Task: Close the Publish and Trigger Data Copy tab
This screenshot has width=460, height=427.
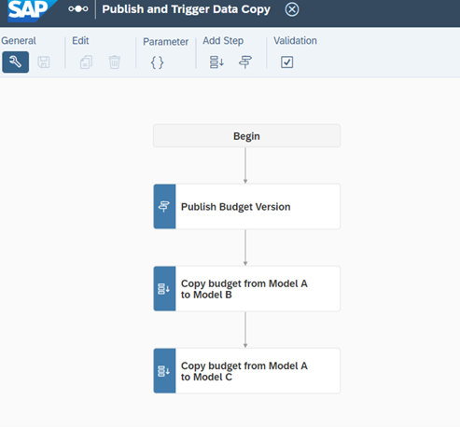Action: click(292, 9)
